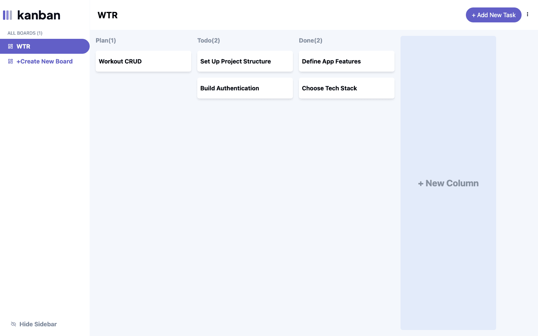Click +Create New Board link

(44, 61)
